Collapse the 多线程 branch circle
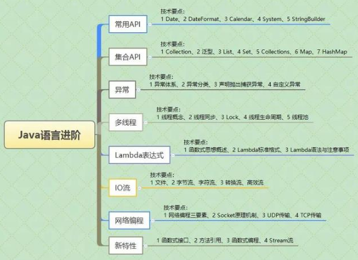 click(x=146, y=123)
